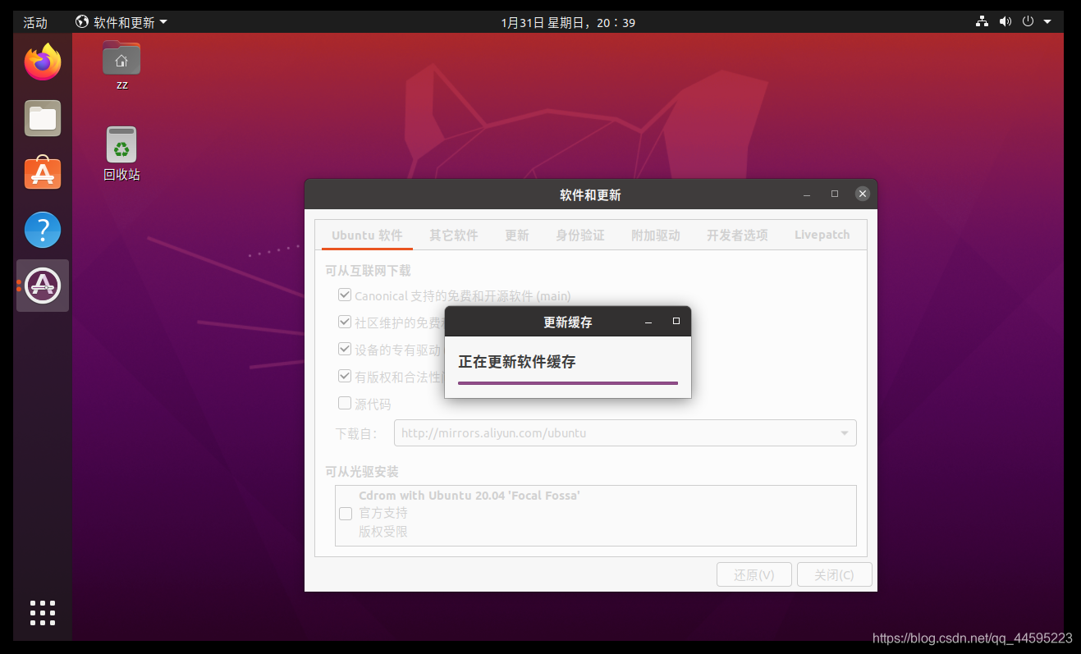
Task: Open the Files manager in the dock
Action: (43, 118)
